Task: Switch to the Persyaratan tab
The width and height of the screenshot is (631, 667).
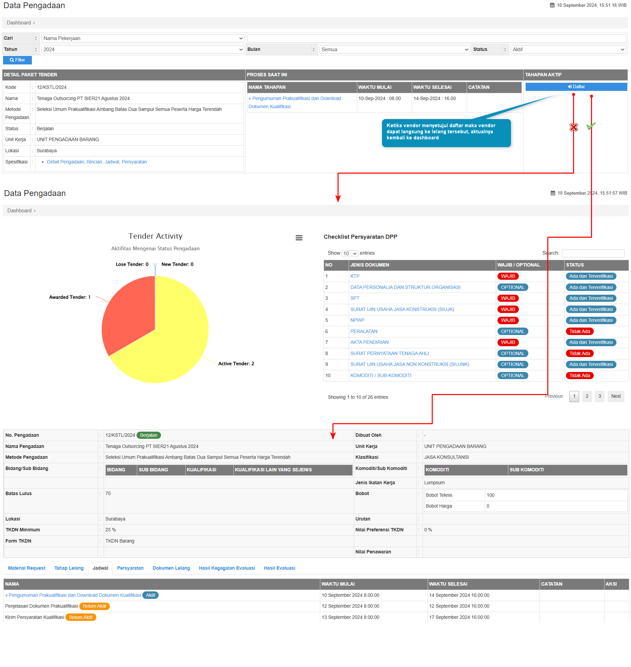Action: [x=130, y=568]
